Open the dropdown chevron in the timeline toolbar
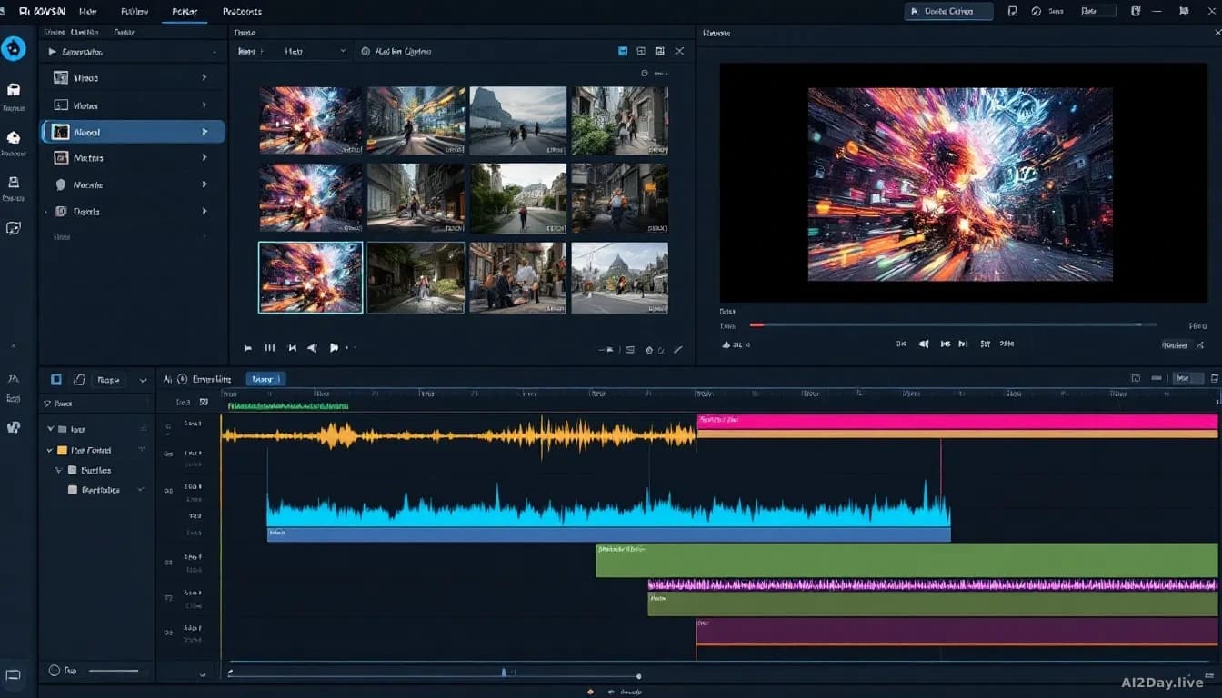This screenshot has height=698, width=1222. click(x=143, y=380)
